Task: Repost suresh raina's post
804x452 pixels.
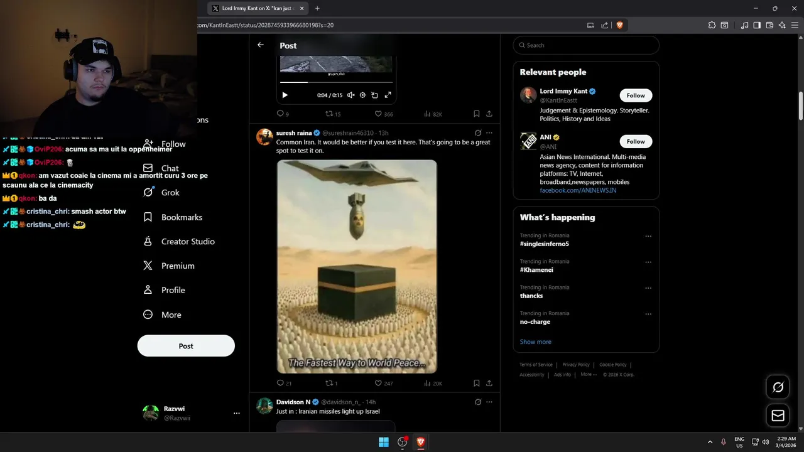Action: pos(331,383)
